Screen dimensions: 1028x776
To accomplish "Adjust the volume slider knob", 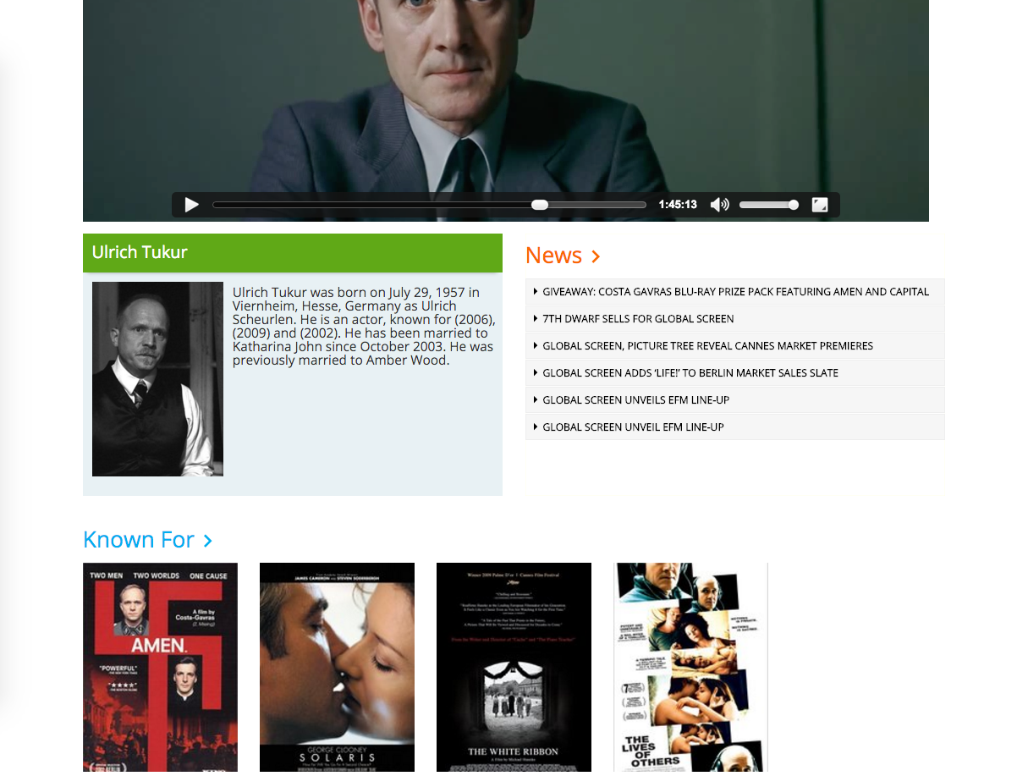I will [794, 205].
